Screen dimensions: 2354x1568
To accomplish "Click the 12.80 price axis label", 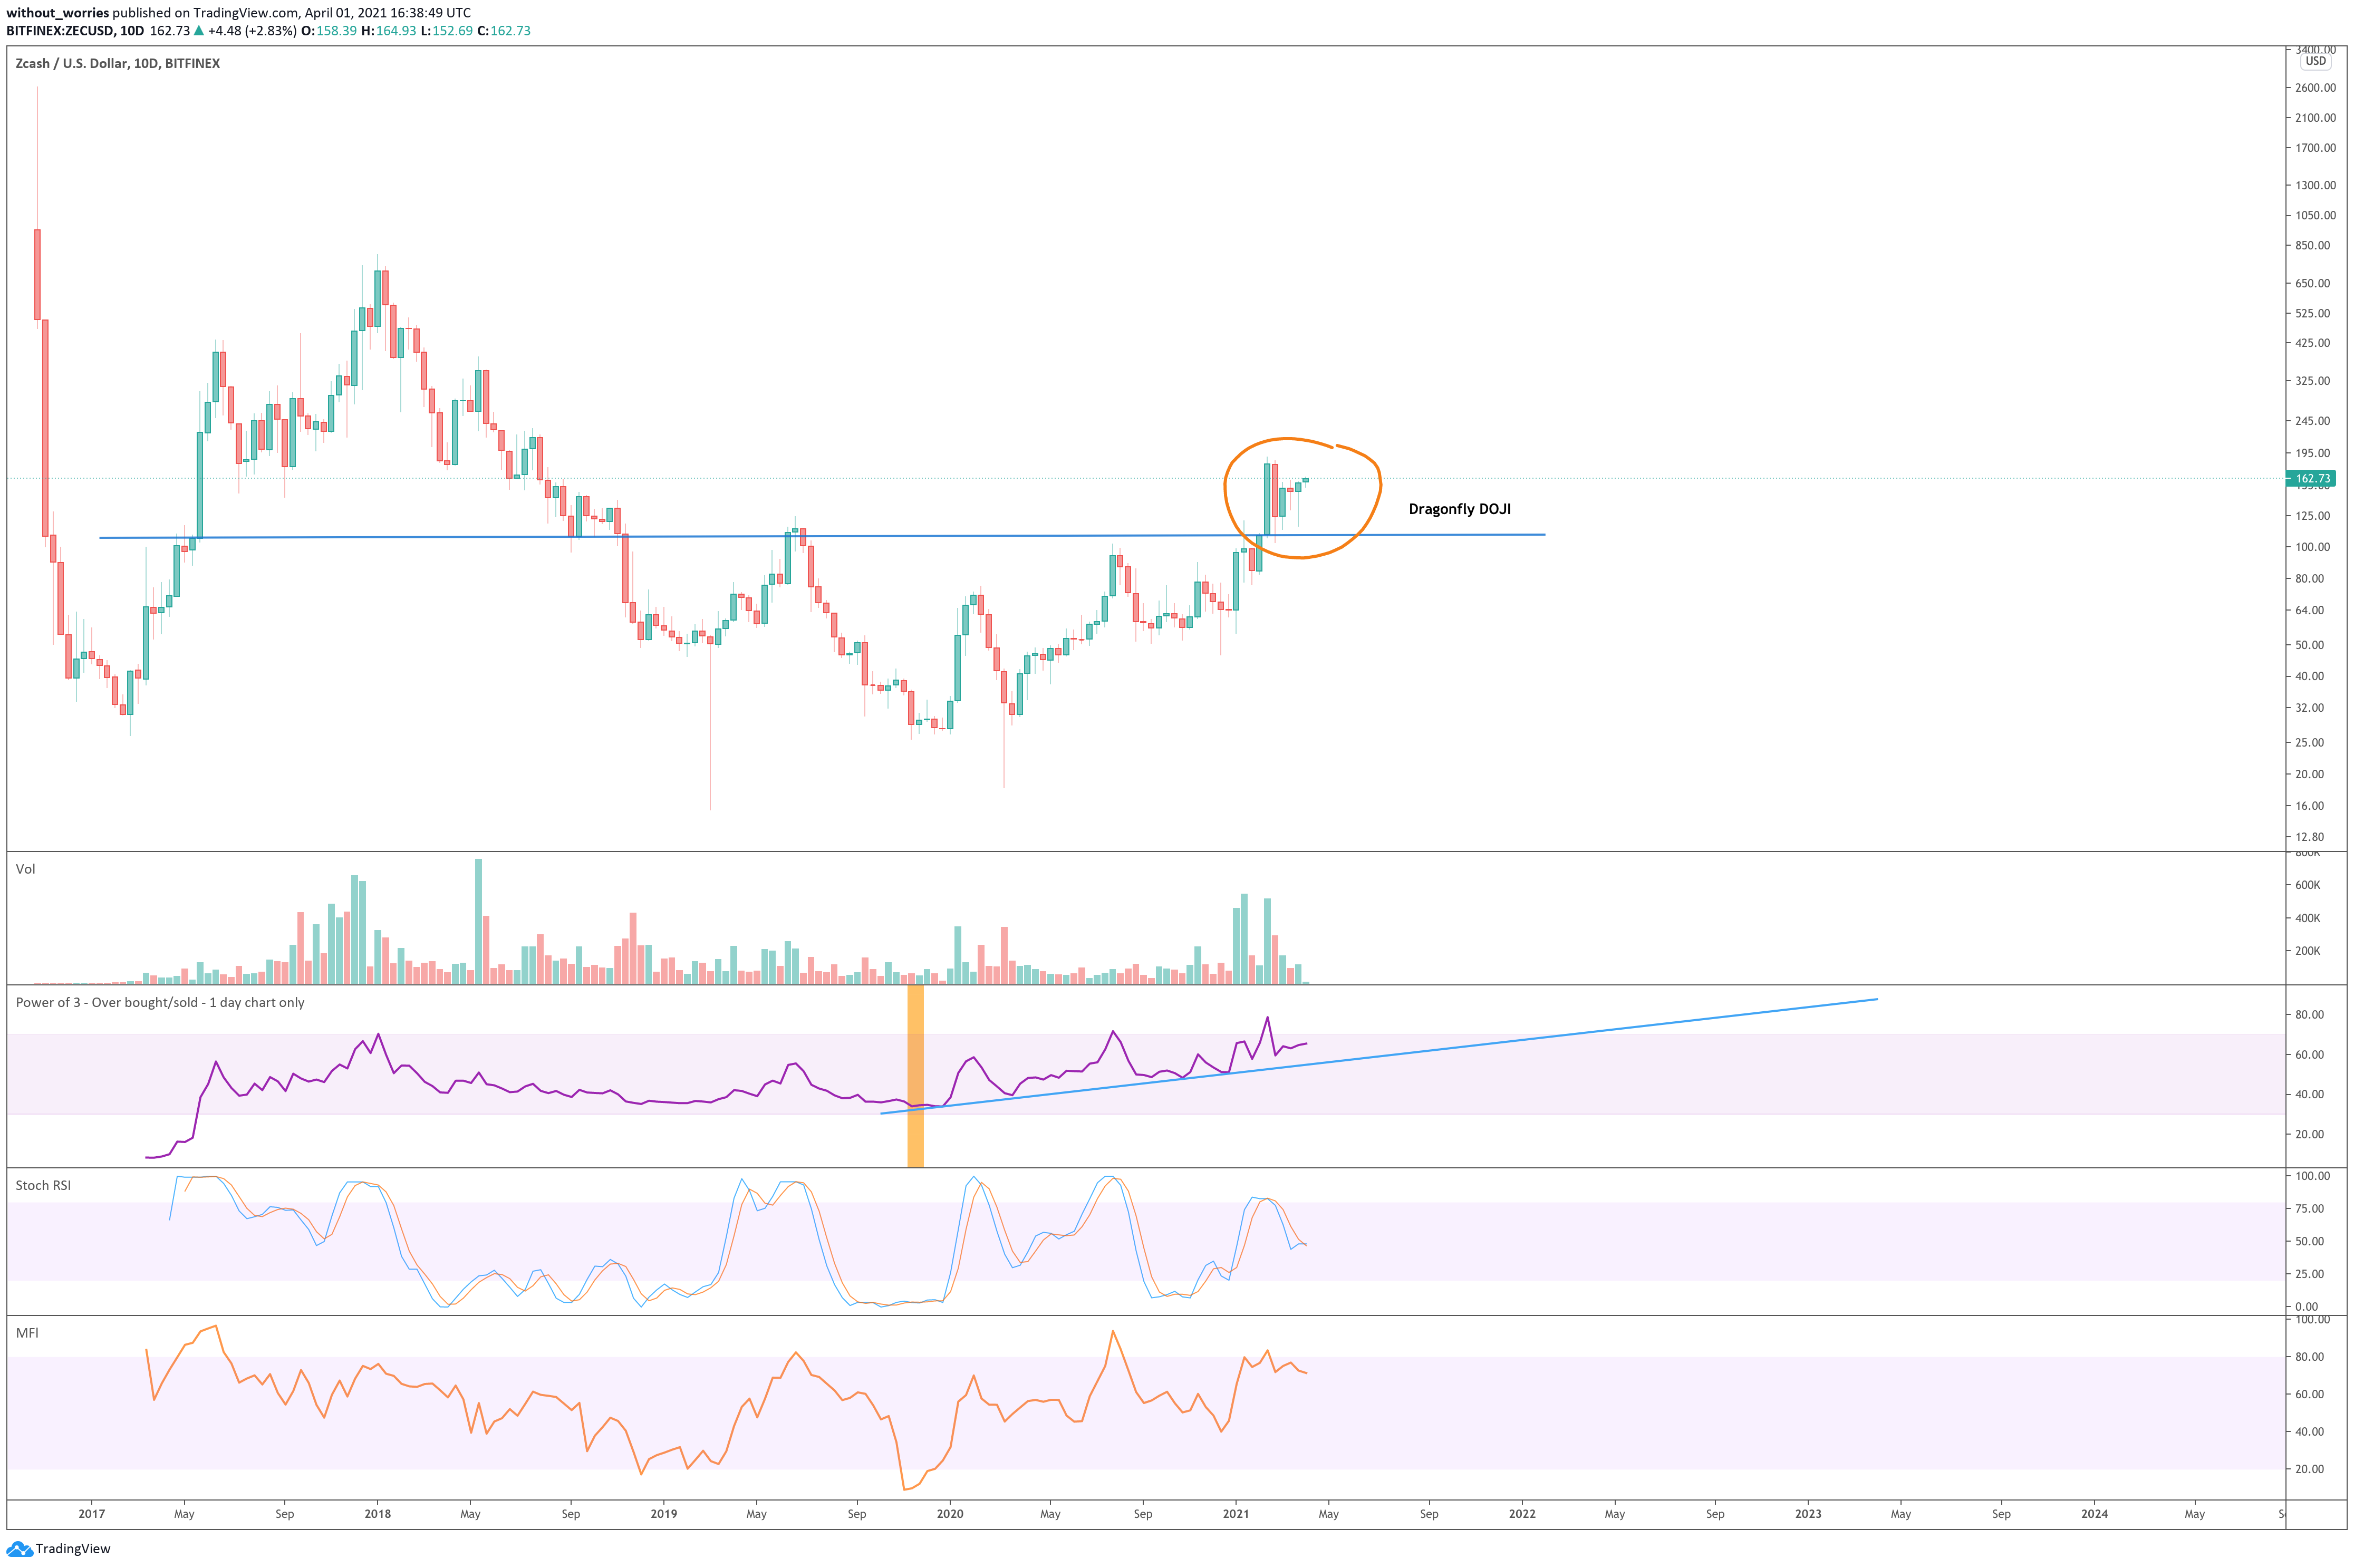I will pos(2310,837).
